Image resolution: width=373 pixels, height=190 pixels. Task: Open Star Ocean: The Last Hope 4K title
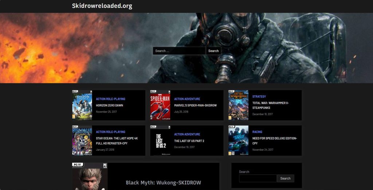(117, 141)
